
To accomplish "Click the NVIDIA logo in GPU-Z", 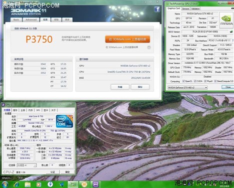I will [226, 20].
